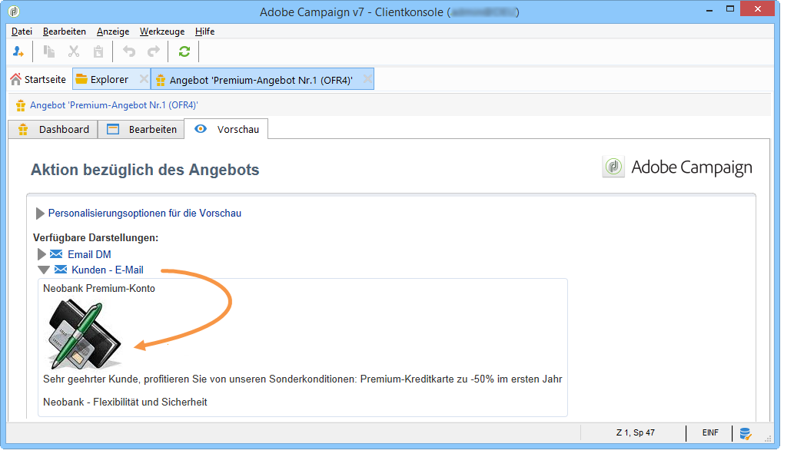Click the database icon in status bar
The height and width of the screenshot is (467, 794).
pos(745,434)
